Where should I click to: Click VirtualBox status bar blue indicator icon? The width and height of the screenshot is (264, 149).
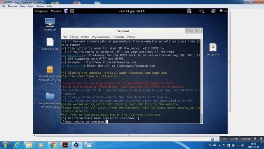(x=212, y=139)
